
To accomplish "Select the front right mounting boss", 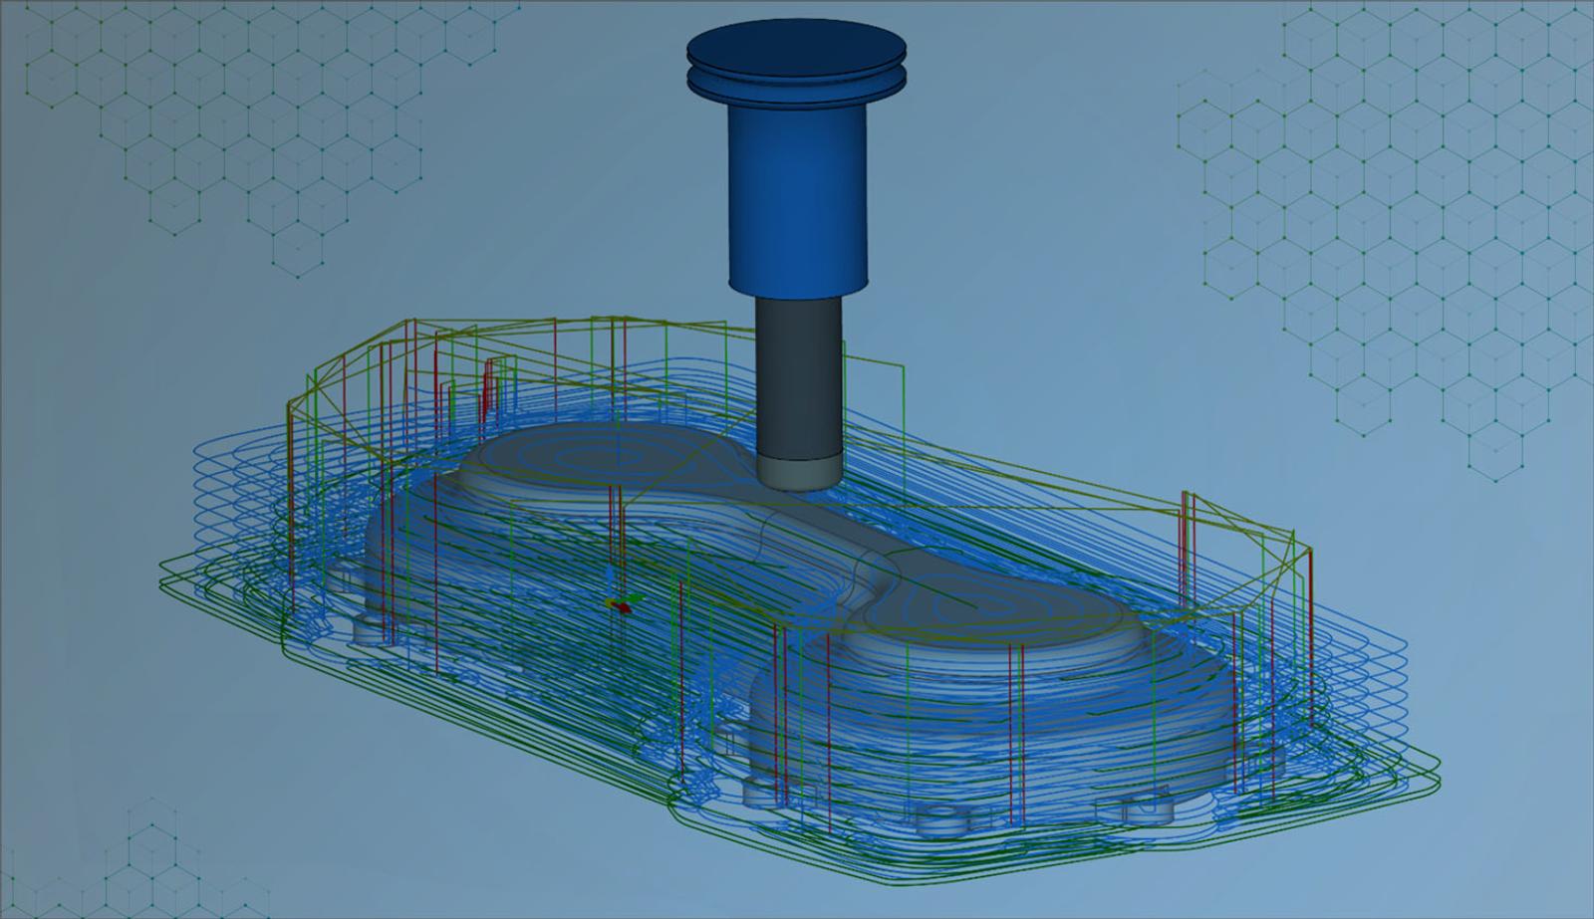I will coord(1146,808).
